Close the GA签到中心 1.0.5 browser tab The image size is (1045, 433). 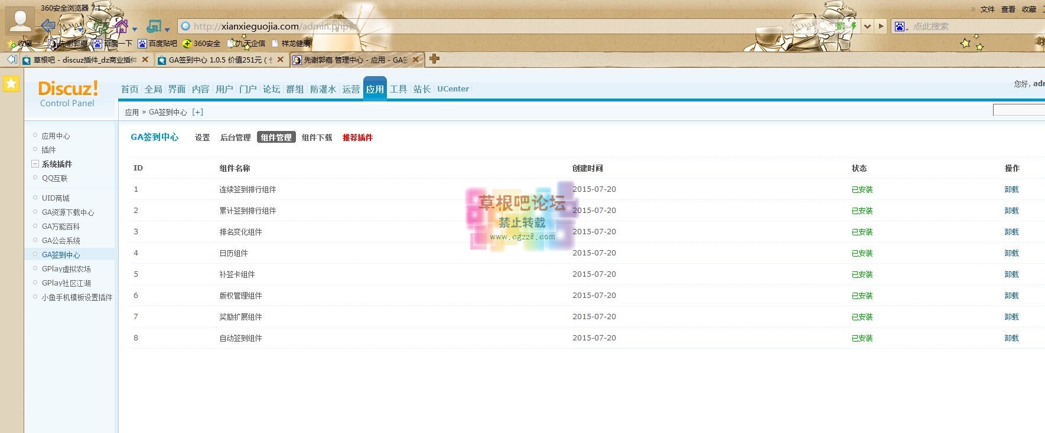tap(280, 60)
